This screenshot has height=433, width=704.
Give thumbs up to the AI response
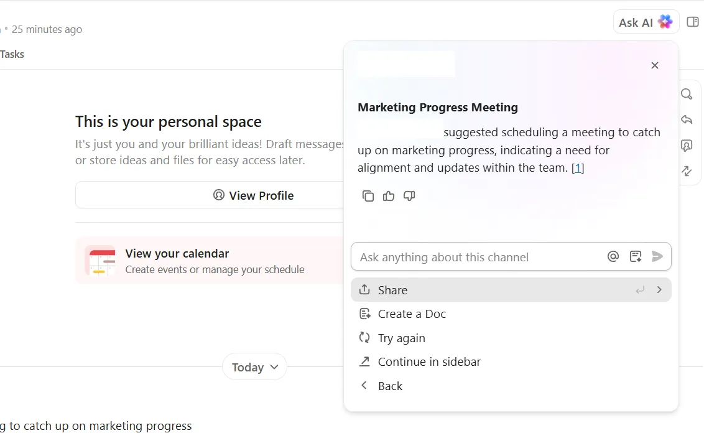(x=388, y=196)
